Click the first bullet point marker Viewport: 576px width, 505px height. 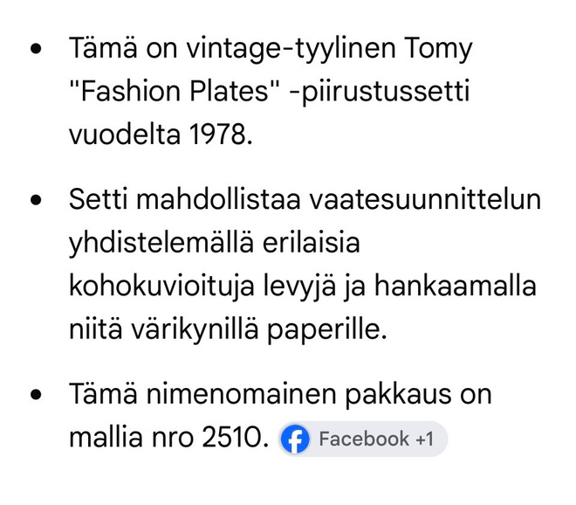click(x=36, y=49)
